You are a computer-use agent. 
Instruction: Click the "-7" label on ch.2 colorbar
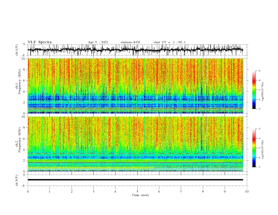[x=259, y=167]
